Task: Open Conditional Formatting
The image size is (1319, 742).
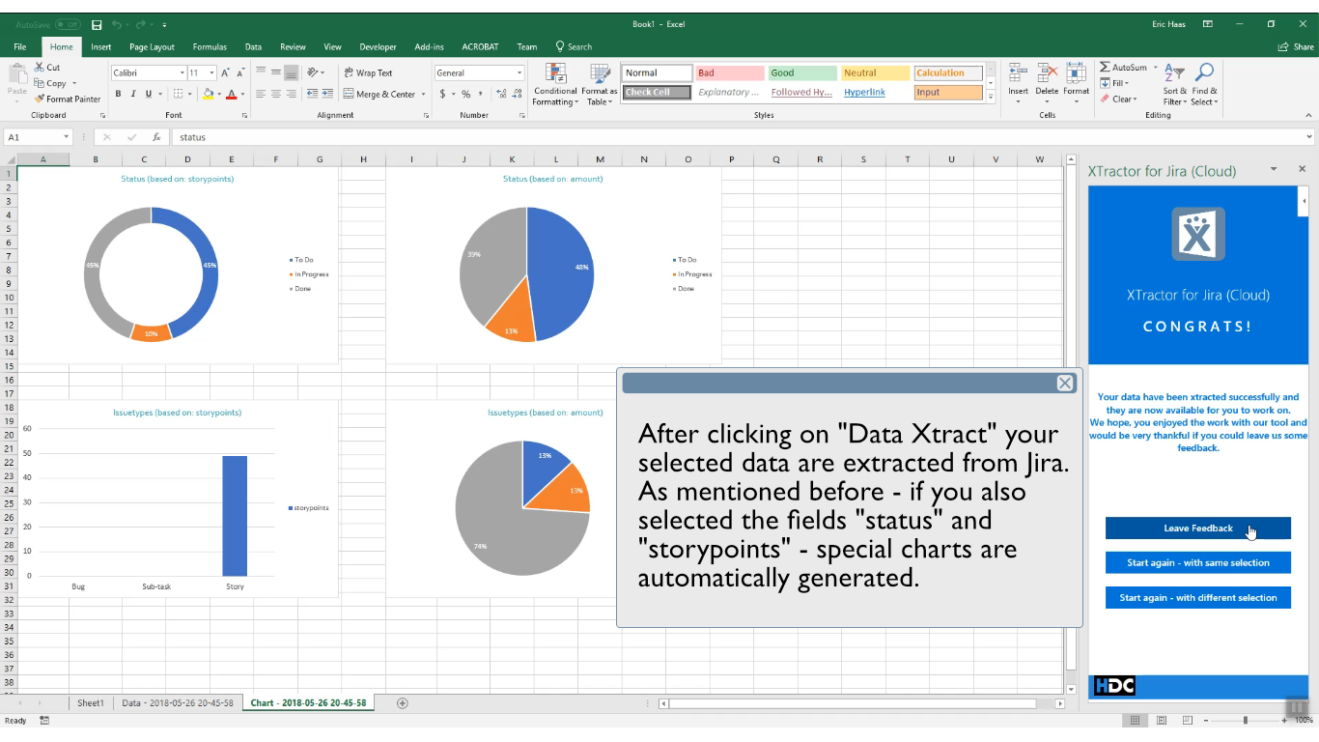Action: coord(555,85)
